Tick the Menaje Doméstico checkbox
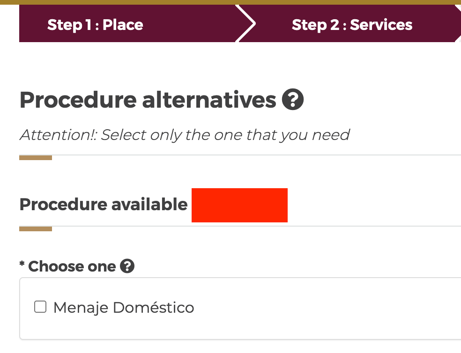Screen dimensions: 461x353 pyautogui.click(x=41, y=307)
